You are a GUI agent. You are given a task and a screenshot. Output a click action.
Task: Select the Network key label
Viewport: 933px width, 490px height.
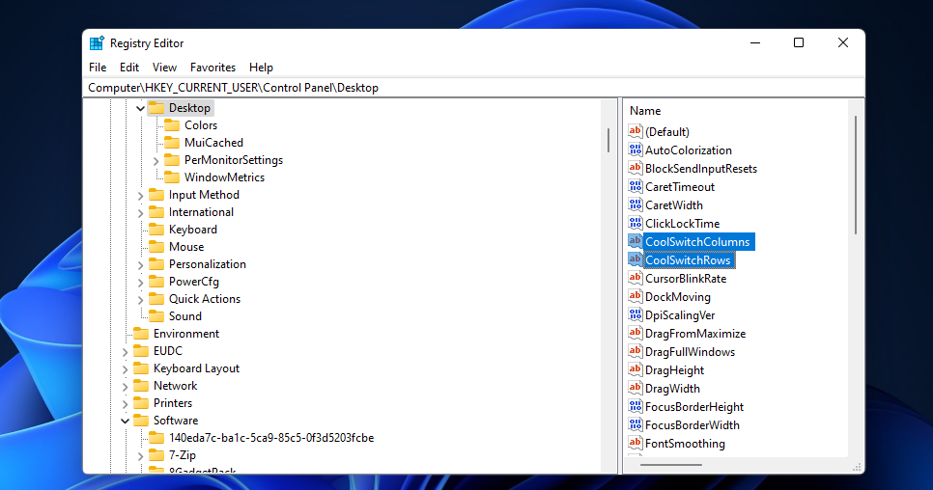pyautogui.click(x=175, y=386)
